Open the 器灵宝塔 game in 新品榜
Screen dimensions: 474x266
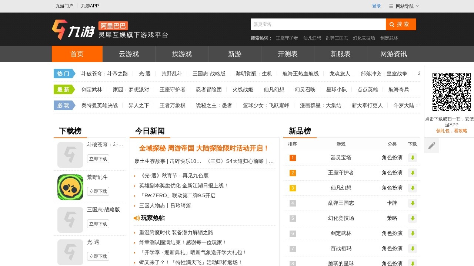click(x=341, y=158)
